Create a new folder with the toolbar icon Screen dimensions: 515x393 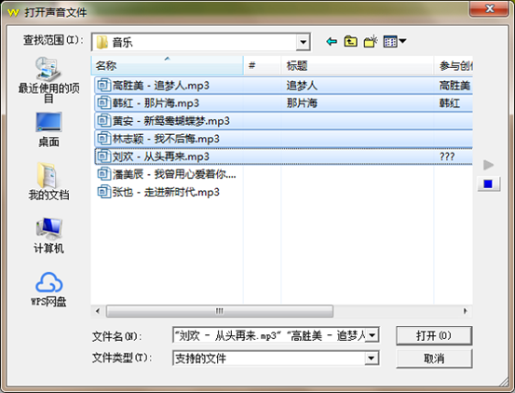pyautogui.click(x=371, y=42)
